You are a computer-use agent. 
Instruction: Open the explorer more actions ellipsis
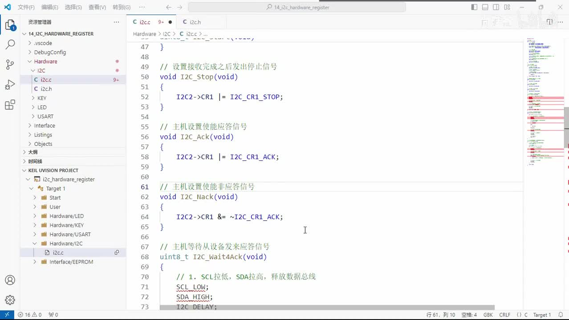[x=116, y=22]
